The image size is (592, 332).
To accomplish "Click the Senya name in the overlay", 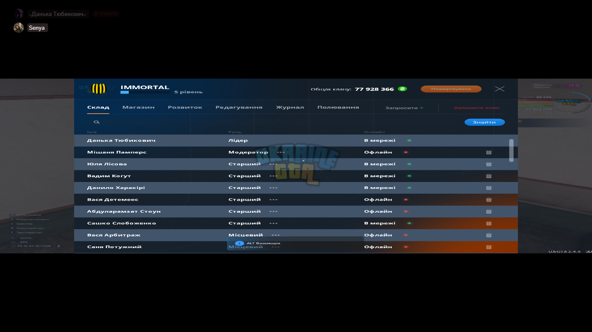I will tap(37, 28).
